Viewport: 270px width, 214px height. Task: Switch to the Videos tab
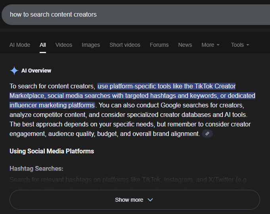click(x=64, y=45)
